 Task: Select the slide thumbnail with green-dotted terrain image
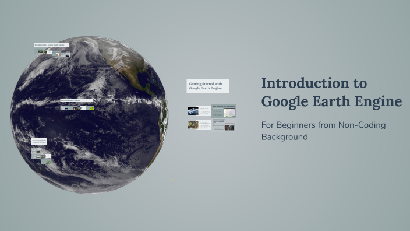(x=199, y=125)
